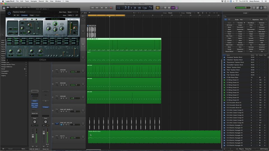This screenshot has width=269, height=151.
Task: Open the Window menu
Action: [x=58, y=1]
